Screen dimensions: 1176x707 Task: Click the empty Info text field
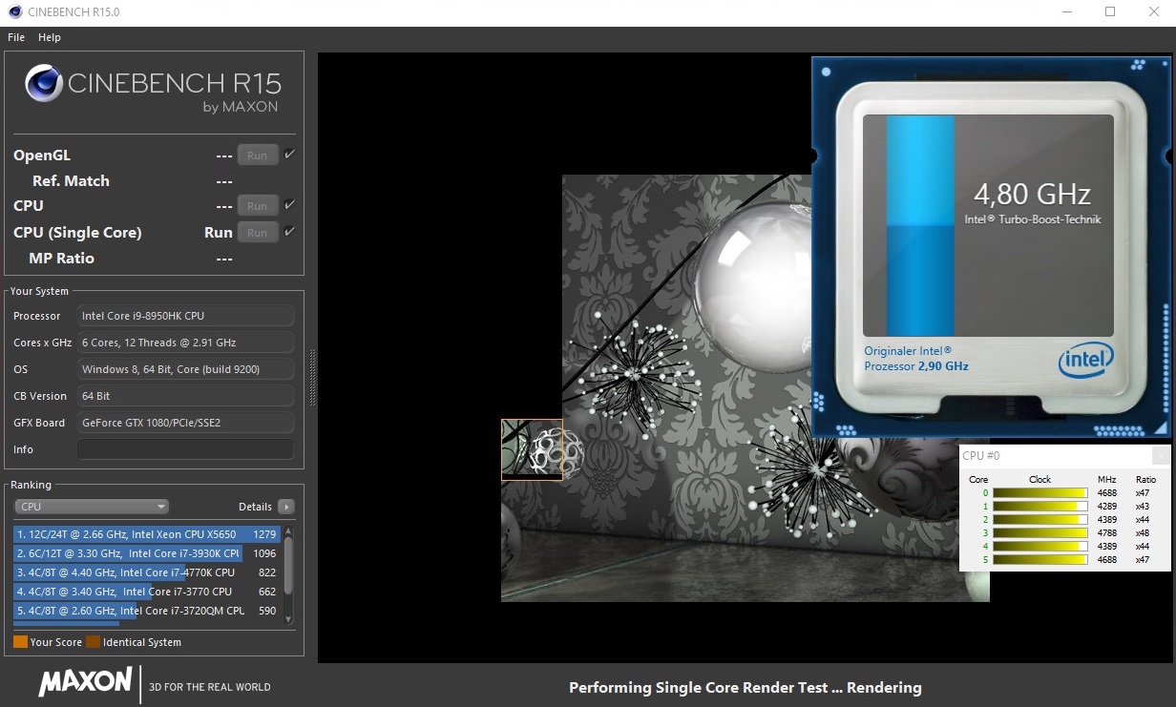pyautogui.click(x=185, y=449)
